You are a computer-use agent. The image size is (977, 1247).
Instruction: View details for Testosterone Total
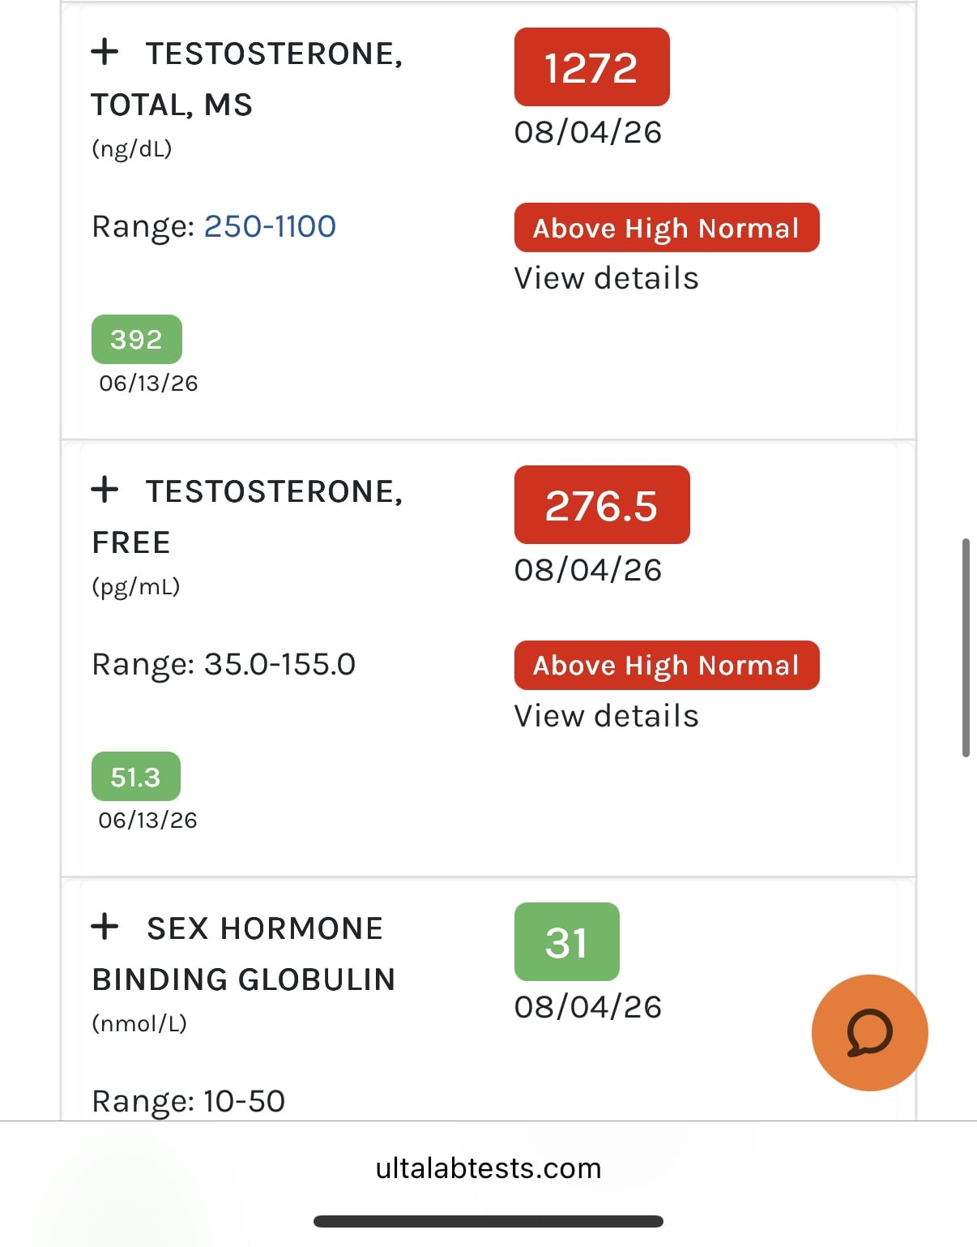tap(606, 278)
